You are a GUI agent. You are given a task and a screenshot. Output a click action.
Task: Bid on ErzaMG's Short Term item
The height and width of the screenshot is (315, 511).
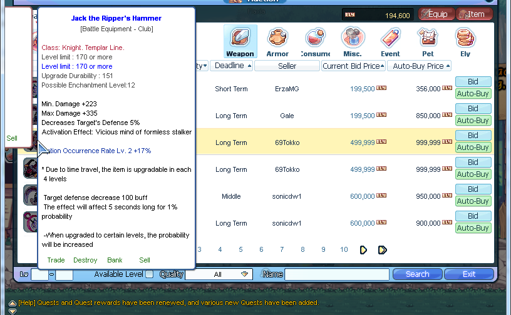[473, 82]
